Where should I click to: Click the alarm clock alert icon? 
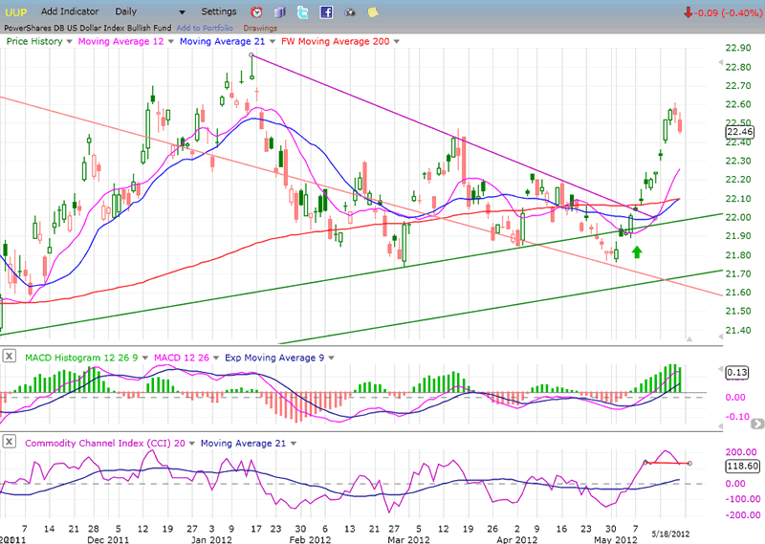(256, 12)
